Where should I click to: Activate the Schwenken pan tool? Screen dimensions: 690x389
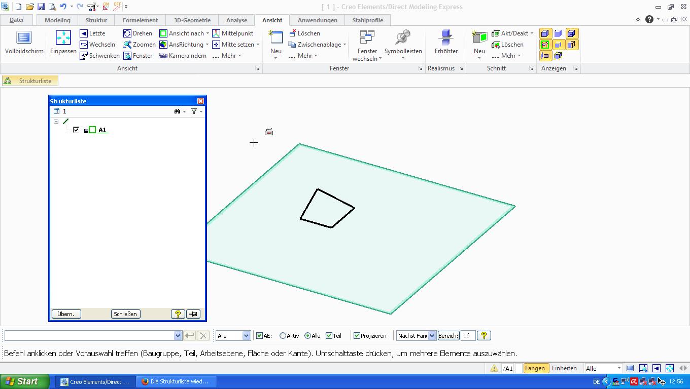point(99,56)
